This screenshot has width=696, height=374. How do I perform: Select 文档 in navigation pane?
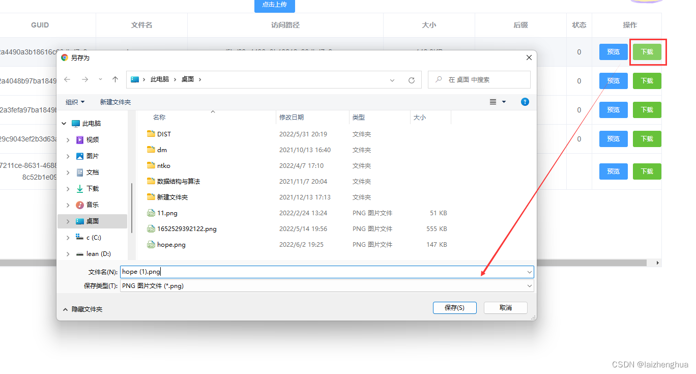point(93,172)
